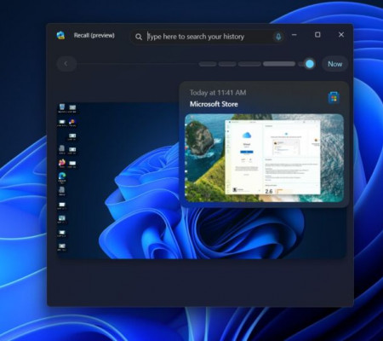Image resolution: width=383 pixels, height=341 pixels.
Task: Click Microsoft Edge icon in desktop snapshot
Action: point(62,177)
